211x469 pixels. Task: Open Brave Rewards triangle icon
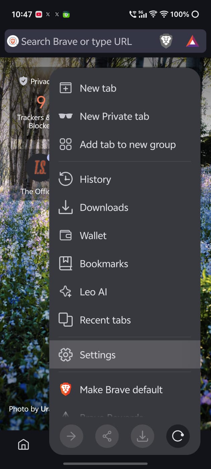(192, 41)
